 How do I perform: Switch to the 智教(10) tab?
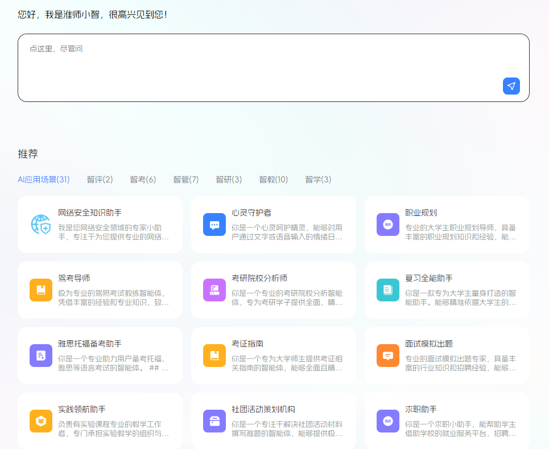click(273, 179)
